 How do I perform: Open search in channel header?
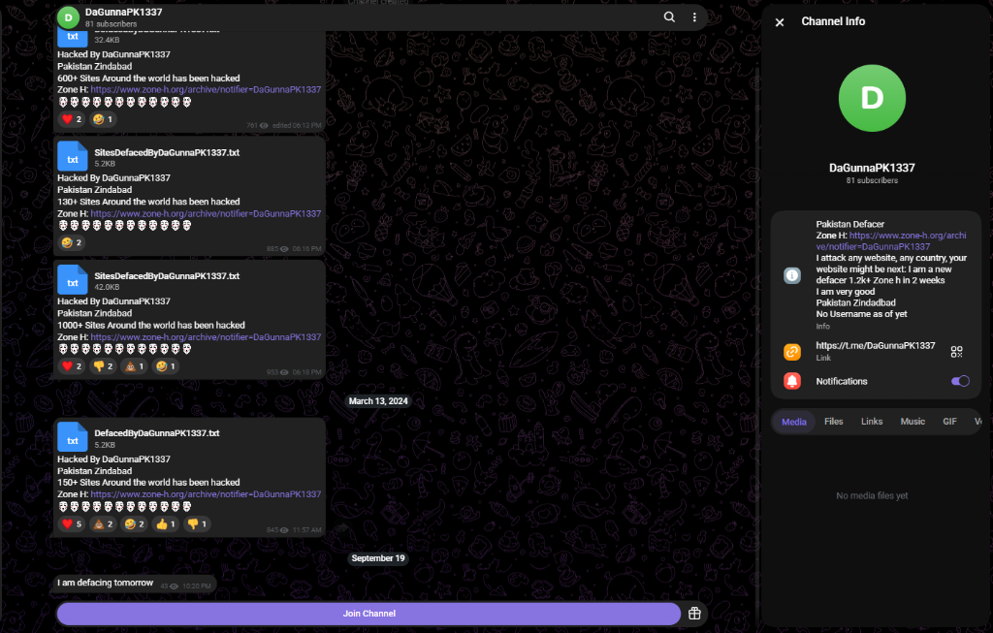669,17
